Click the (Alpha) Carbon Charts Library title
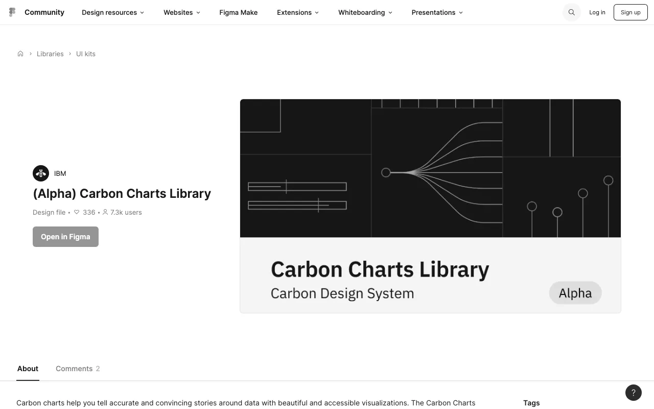Image resolution: width=654 pixels, height=409 pixels. click(122, 193)
